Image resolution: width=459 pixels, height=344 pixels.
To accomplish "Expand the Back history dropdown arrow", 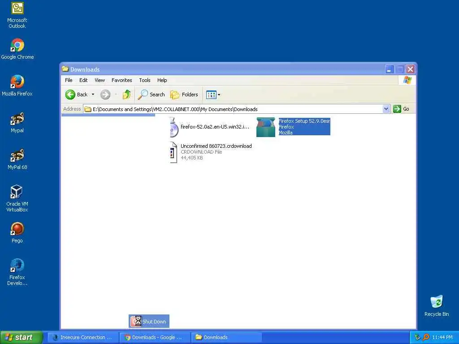I will (93, 95).
